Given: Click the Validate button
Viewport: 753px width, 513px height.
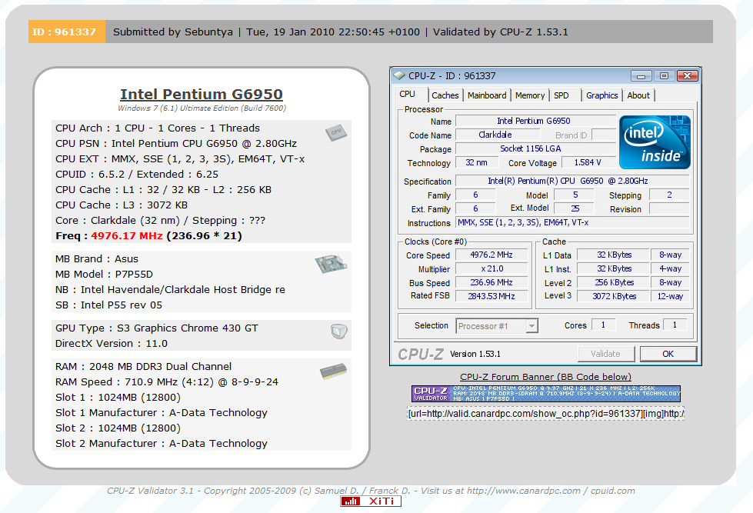Looking at the screenshot, I should [605, 354].
